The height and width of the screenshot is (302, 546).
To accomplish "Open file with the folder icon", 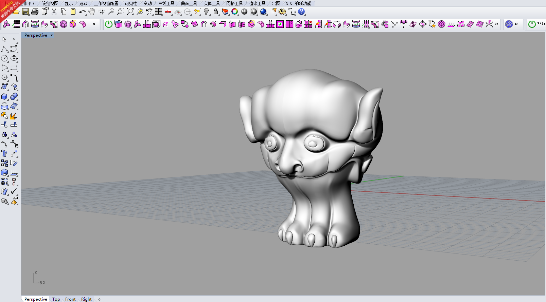I will (16, 12).
